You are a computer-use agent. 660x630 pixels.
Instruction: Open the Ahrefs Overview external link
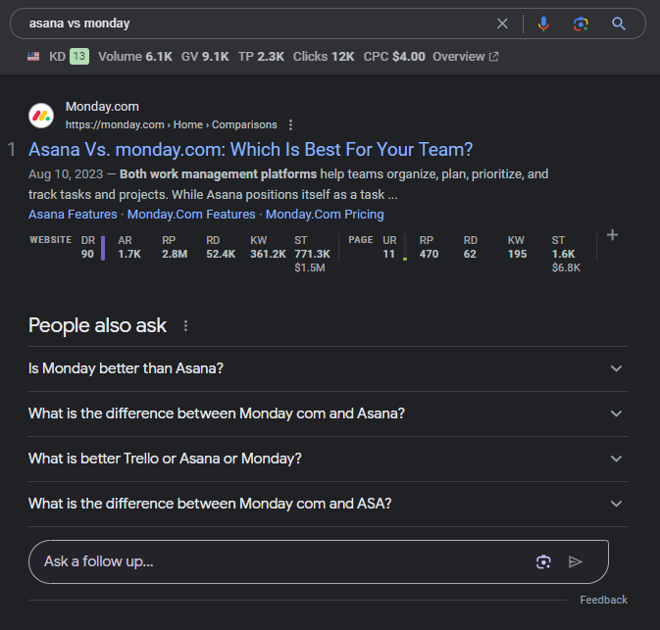pyautogui.click(x=466, y=57)
